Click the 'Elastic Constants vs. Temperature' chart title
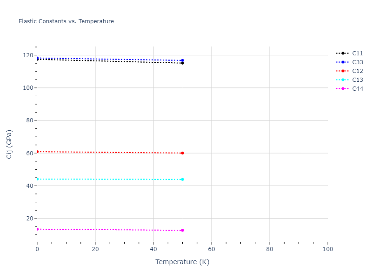The height and width of the screenshot is (279, 372). pos(66,21)
